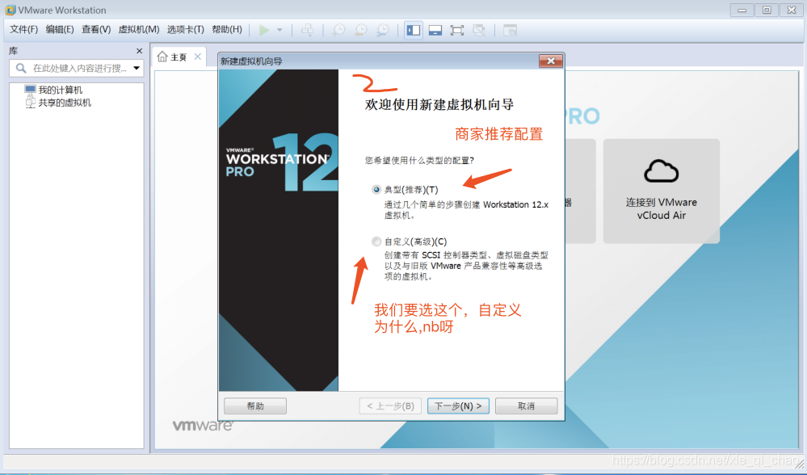Select the 自定义(高级) radio button
Viewport: 807px width, 475px height.
click(375, 241)
